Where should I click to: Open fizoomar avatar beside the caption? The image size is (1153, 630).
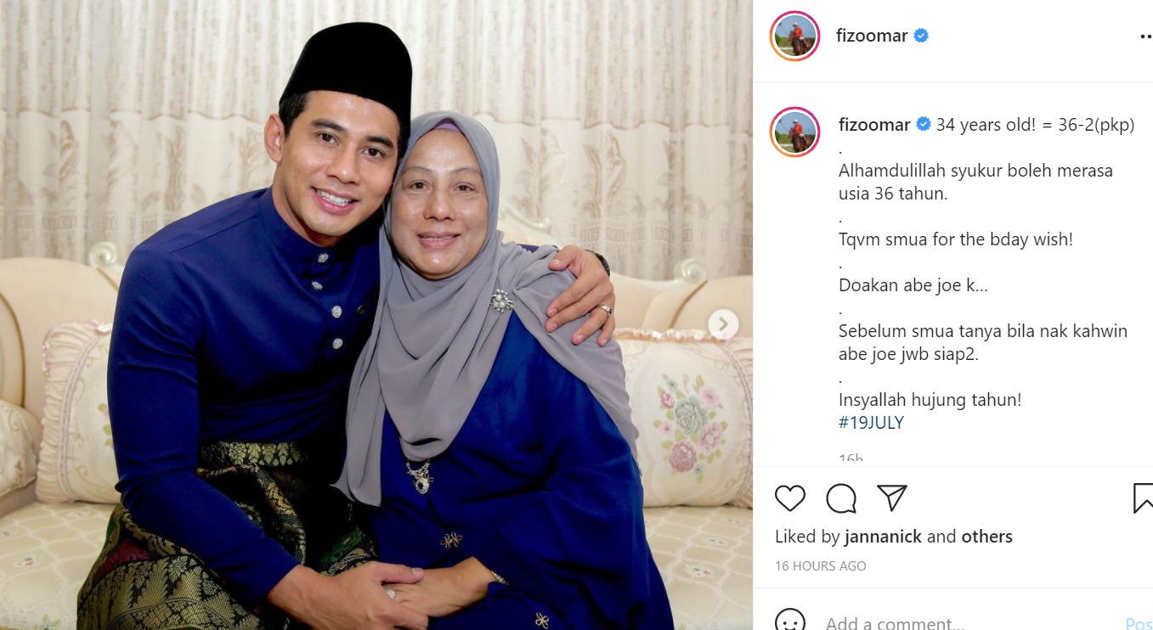click(x=795, y=132)
